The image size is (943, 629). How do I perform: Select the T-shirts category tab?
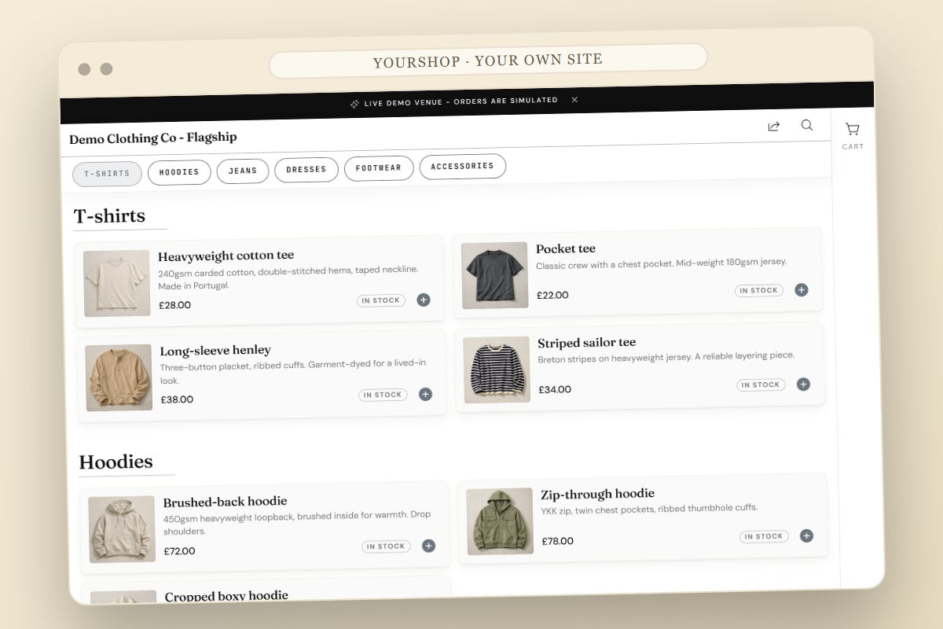pyautogui.click(x=107, y=174)
